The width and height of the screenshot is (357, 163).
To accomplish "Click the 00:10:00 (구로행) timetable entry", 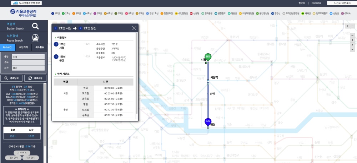I will (x=114, y=88).
